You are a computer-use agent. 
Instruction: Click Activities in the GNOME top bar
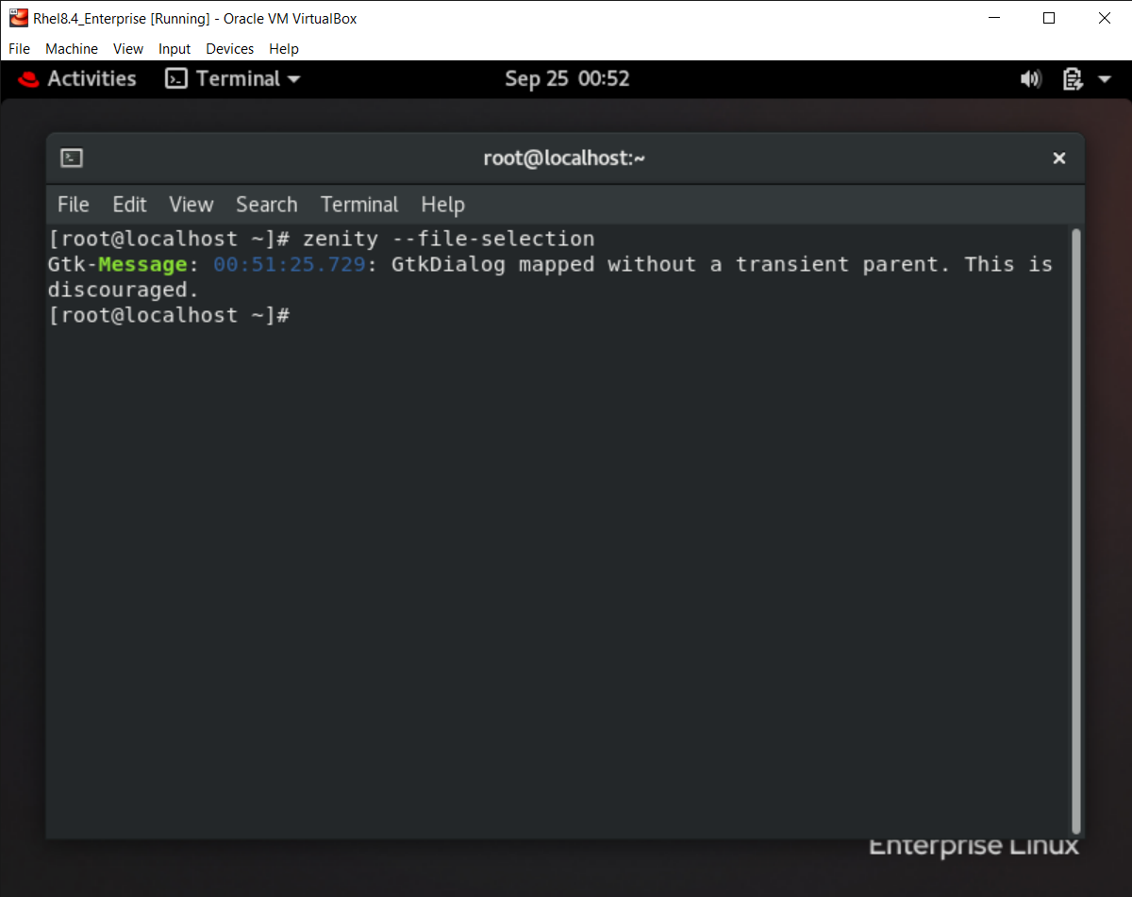91,79
